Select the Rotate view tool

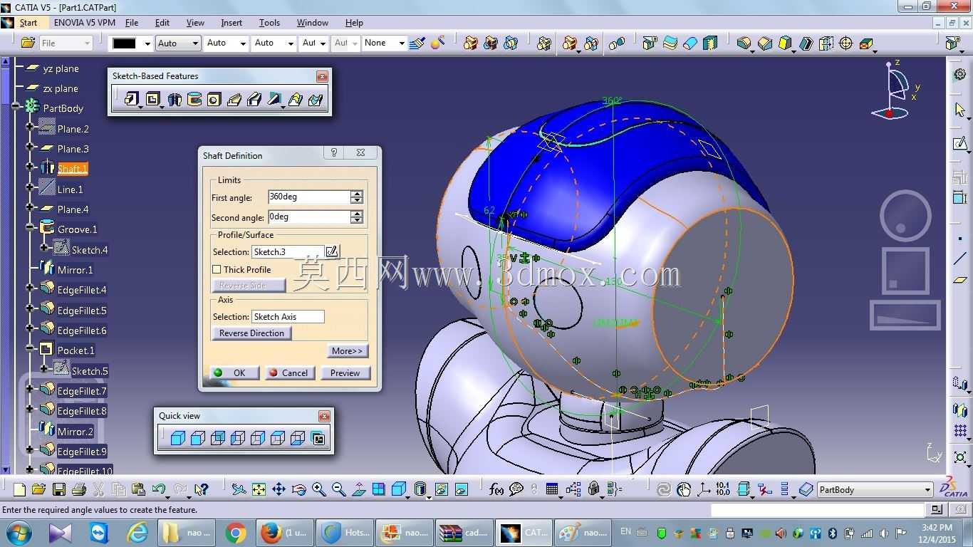click(x=298, y=489)
